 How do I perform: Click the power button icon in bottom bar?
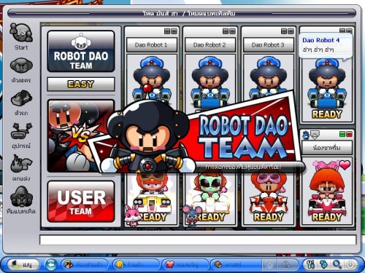(x=350, y=264)
